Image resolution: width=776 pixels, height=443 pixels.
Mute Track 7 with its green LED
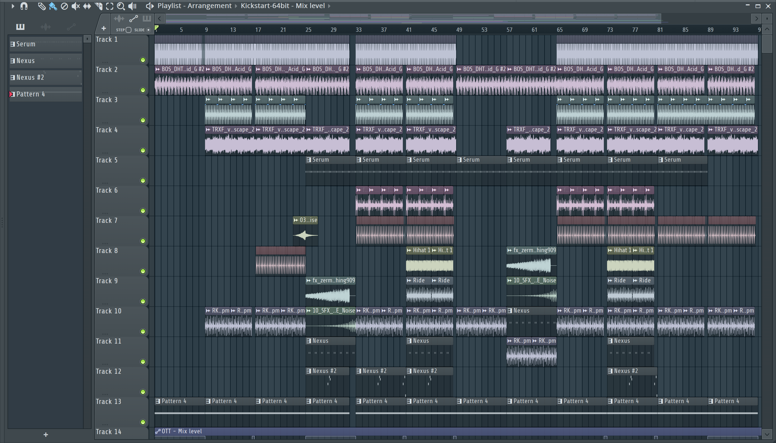click(143, 241)
